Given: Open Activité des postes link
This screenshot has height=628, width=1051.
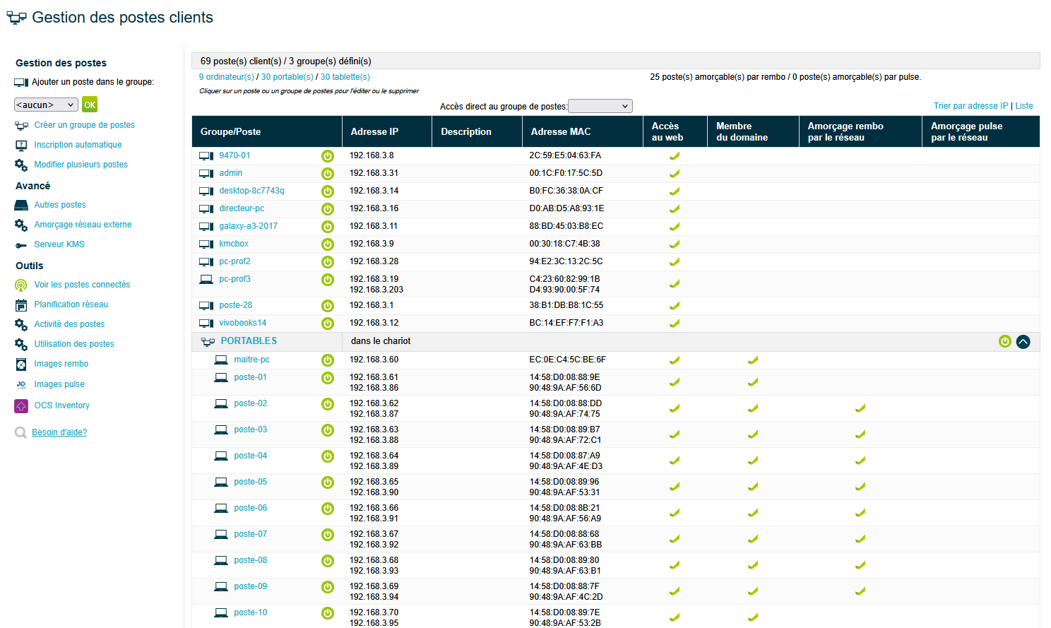Looking at the screenshot, I should pyautogui.click(x=69, y=324).
